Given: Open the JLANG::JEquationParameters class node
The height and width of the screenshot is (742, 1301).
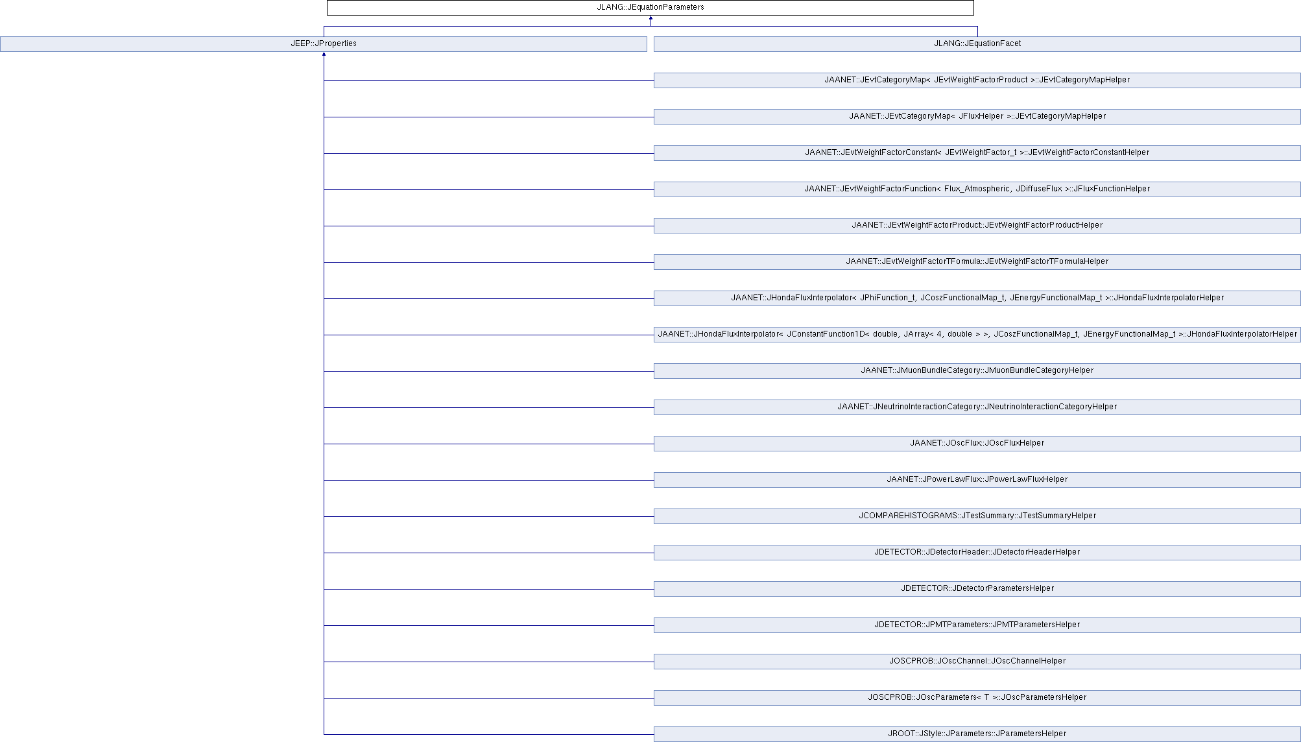Looking at the screenshot, I should pos(650,7).
